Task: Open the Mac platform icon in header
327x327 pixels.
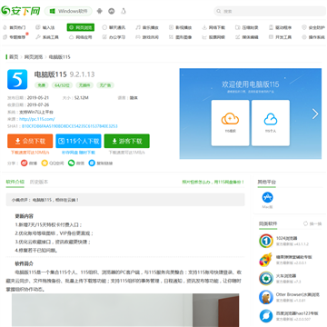Action: click(112, 11)
